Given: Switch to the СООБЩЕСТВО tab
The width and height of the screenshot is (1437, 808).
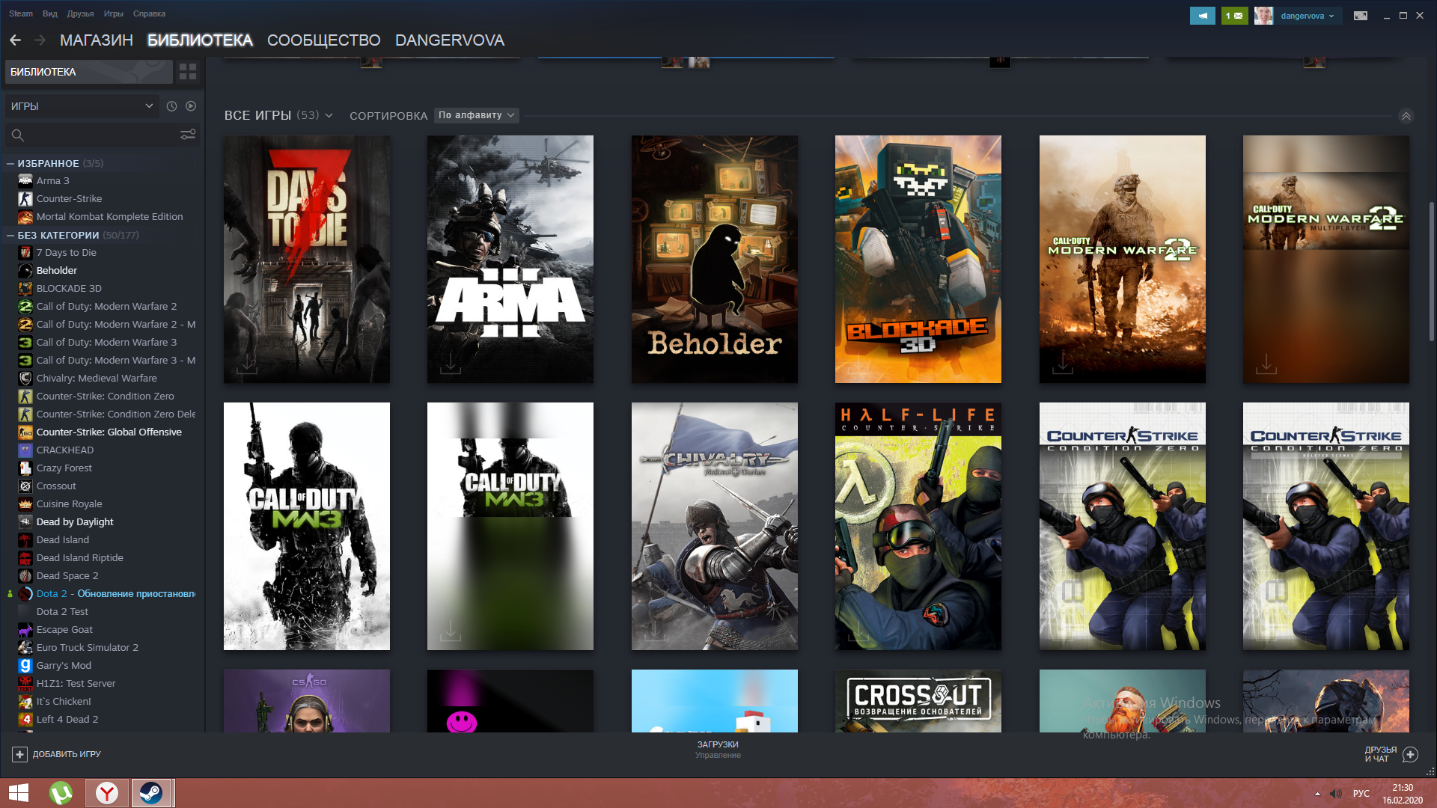Looking at the screenshot, I should pos(324,40).
